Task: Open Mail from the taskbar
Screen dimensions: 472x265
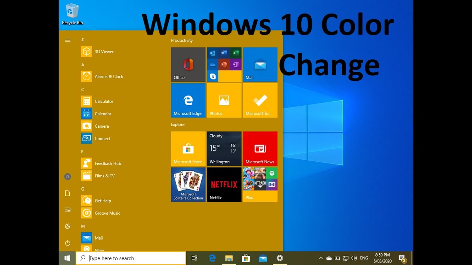Action: pos(263,258)
